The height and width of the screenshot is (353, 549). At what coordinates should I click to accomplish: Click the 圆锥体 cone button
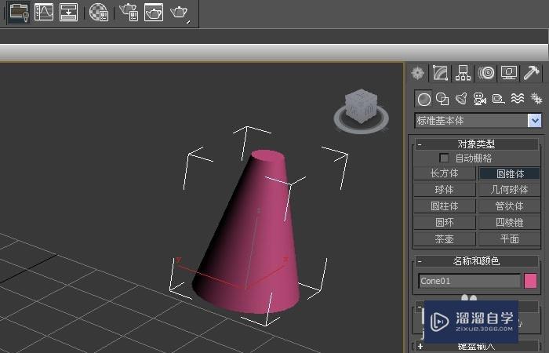click(510, 173)
